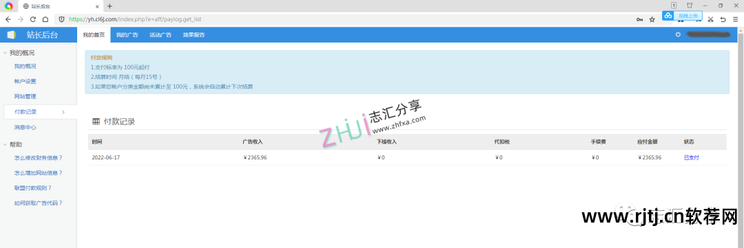
Task: Open help link 怎么增加网站信息？
Action: click(39, 172)
